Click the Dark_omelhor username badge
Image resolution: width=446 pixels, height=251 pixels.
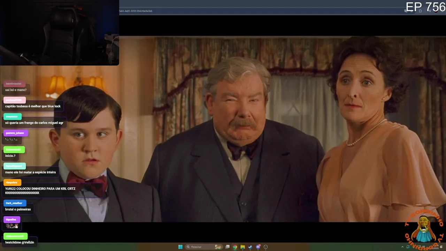click(x=14, y=203)
